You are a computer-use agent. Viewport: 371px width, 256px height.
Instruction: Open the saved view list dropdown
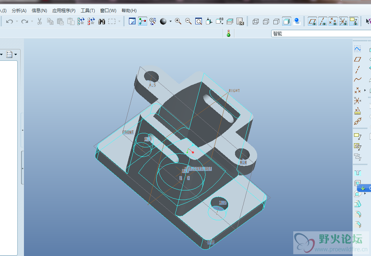pyautogui.click(x=219, y=21)
